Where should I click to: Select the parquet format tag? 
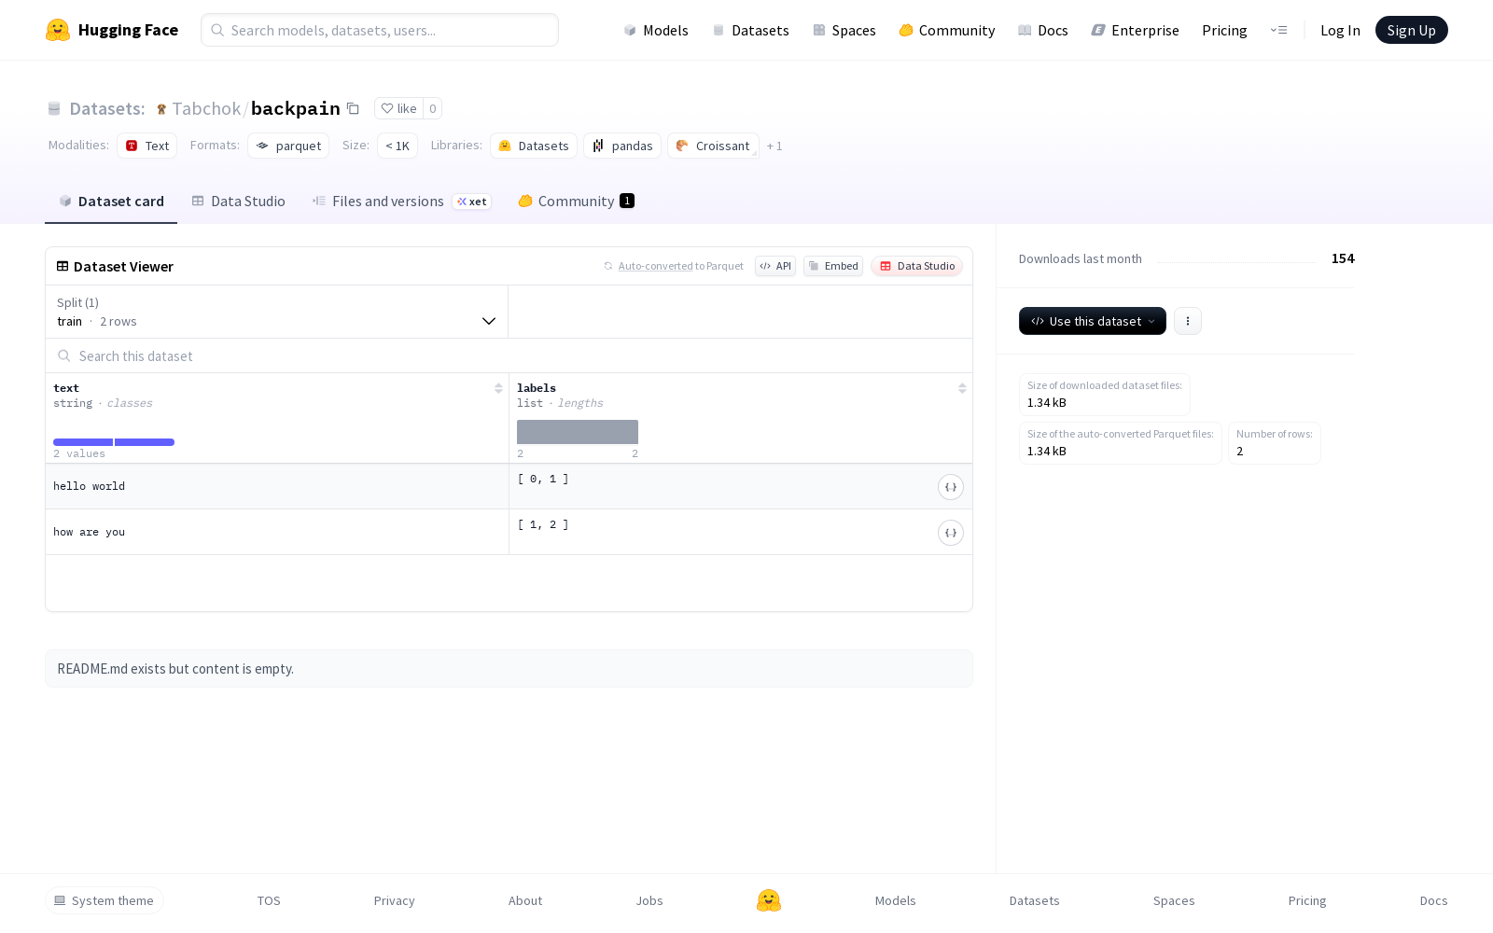tap(288, 146)
